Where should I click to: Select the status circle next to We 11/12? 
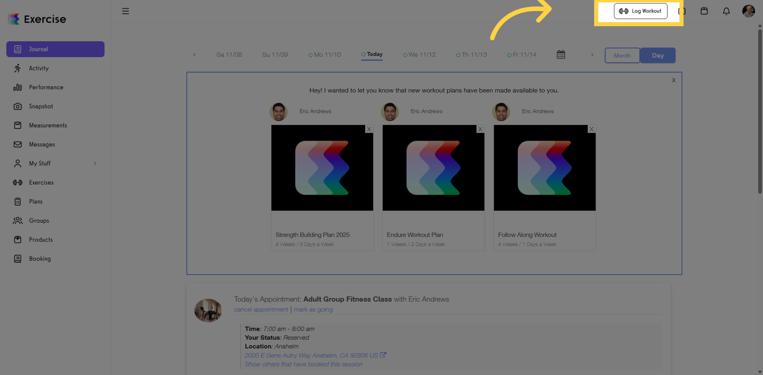(x=406, y=54)
